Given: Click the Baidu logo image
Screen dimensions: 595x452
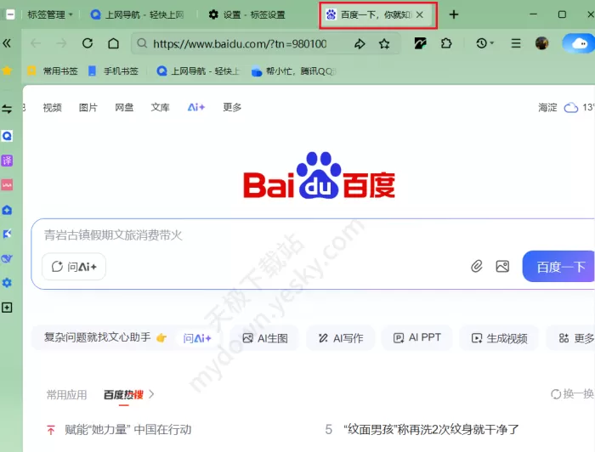Looking at the screenshot, I should click(x=319, y=176).
